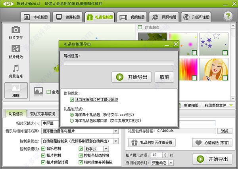Select 导出礼品包收藏目录 radio option
This screenshot has height=169, width=238.
point(72,121)
